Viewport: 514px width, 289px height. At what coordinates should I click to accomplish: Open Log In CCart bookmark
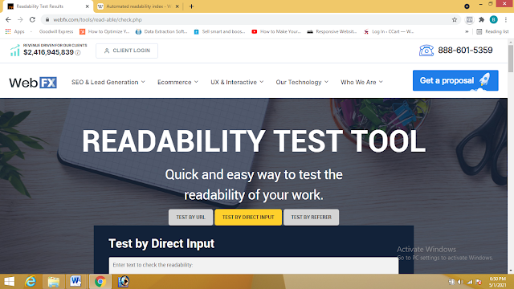(389, 31)
